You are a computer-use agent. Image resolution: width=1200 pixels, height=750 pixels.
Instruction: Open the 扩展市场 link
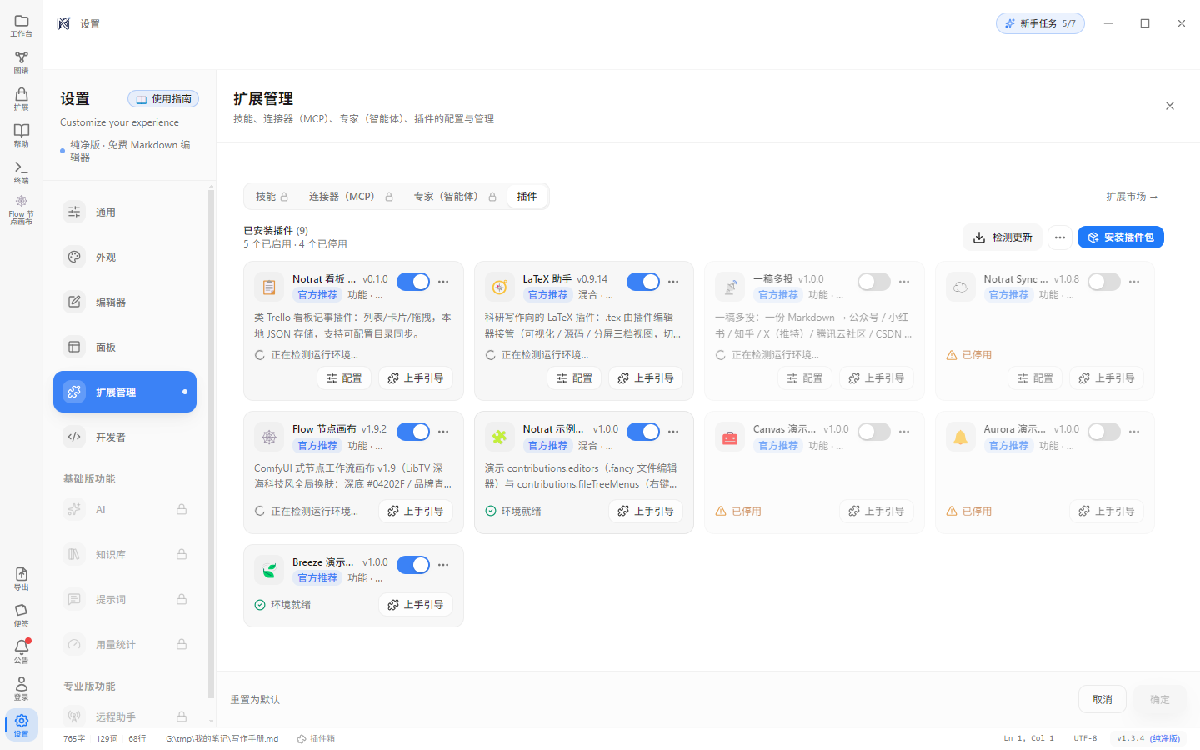(x=1132, y=197)
